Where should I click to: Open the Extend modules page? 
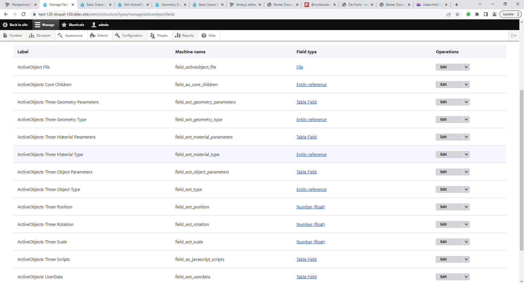click(x=99, y=35)
